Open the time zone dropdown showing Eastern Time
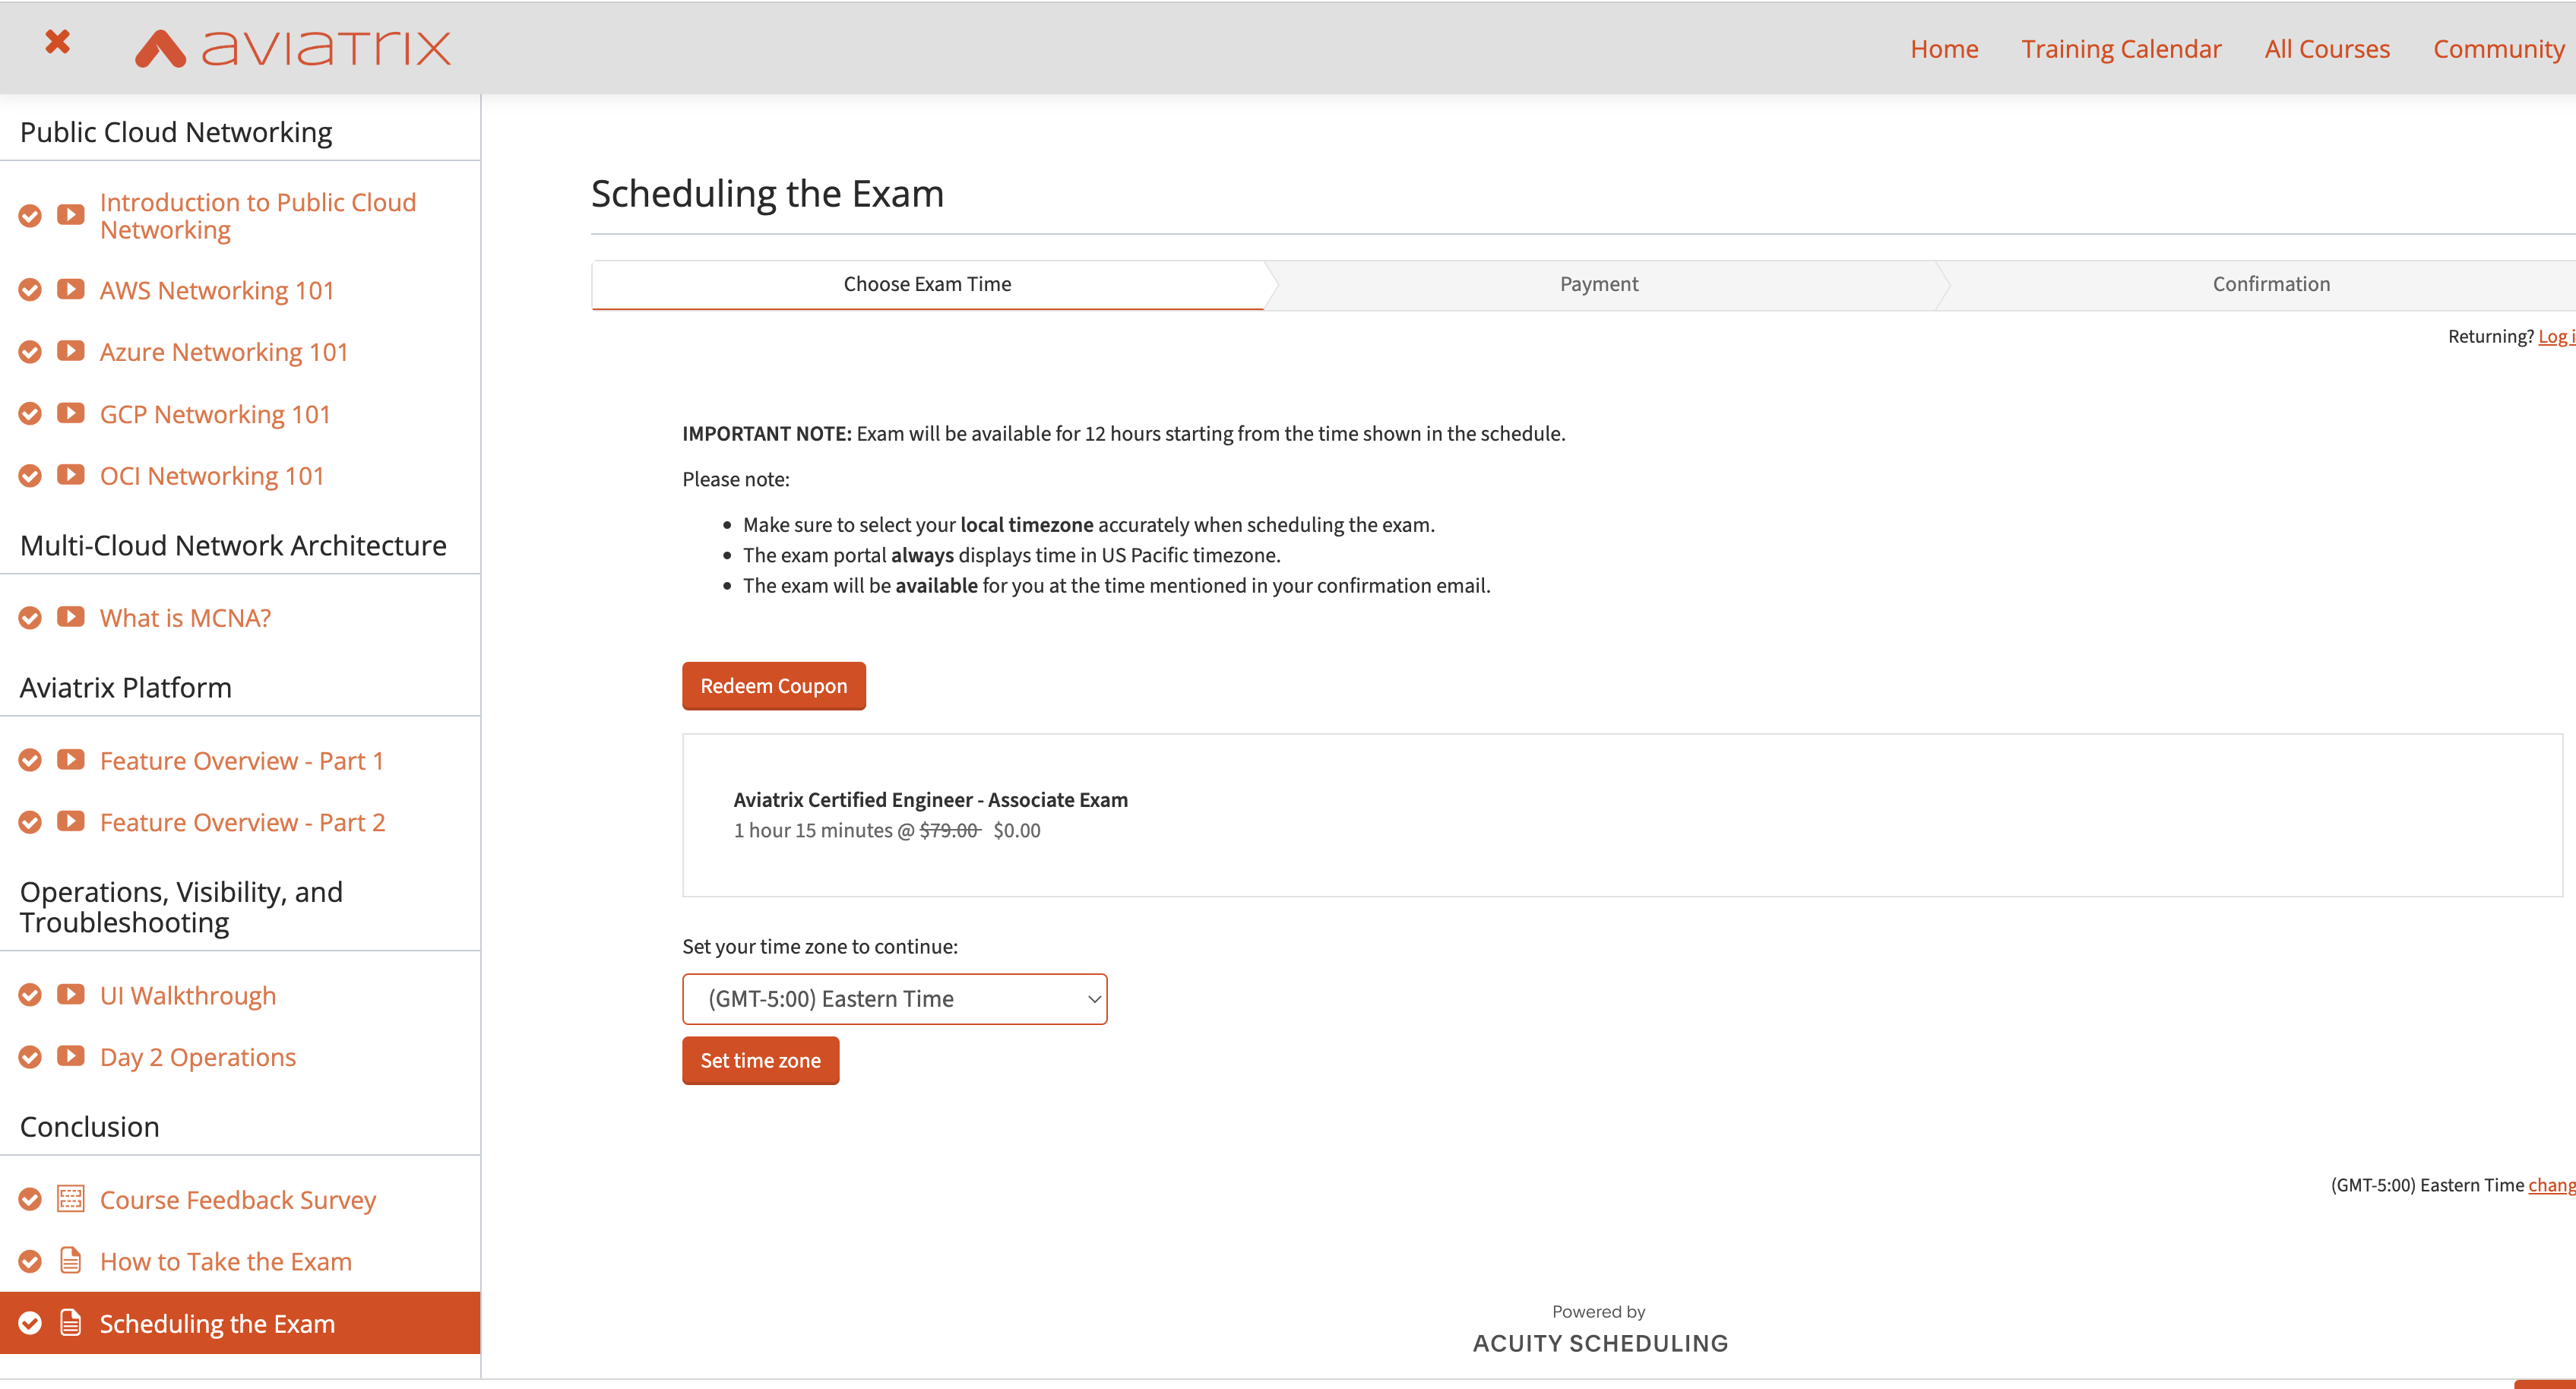Screen dimensions: 2576x1389 (x=894, y=999)
